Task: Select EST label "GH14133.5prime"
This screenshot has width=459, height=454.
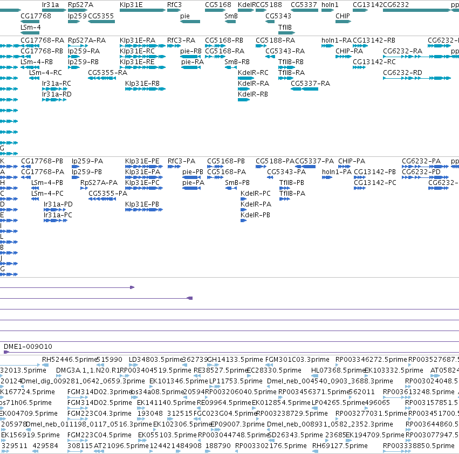Action: [235, 360]
